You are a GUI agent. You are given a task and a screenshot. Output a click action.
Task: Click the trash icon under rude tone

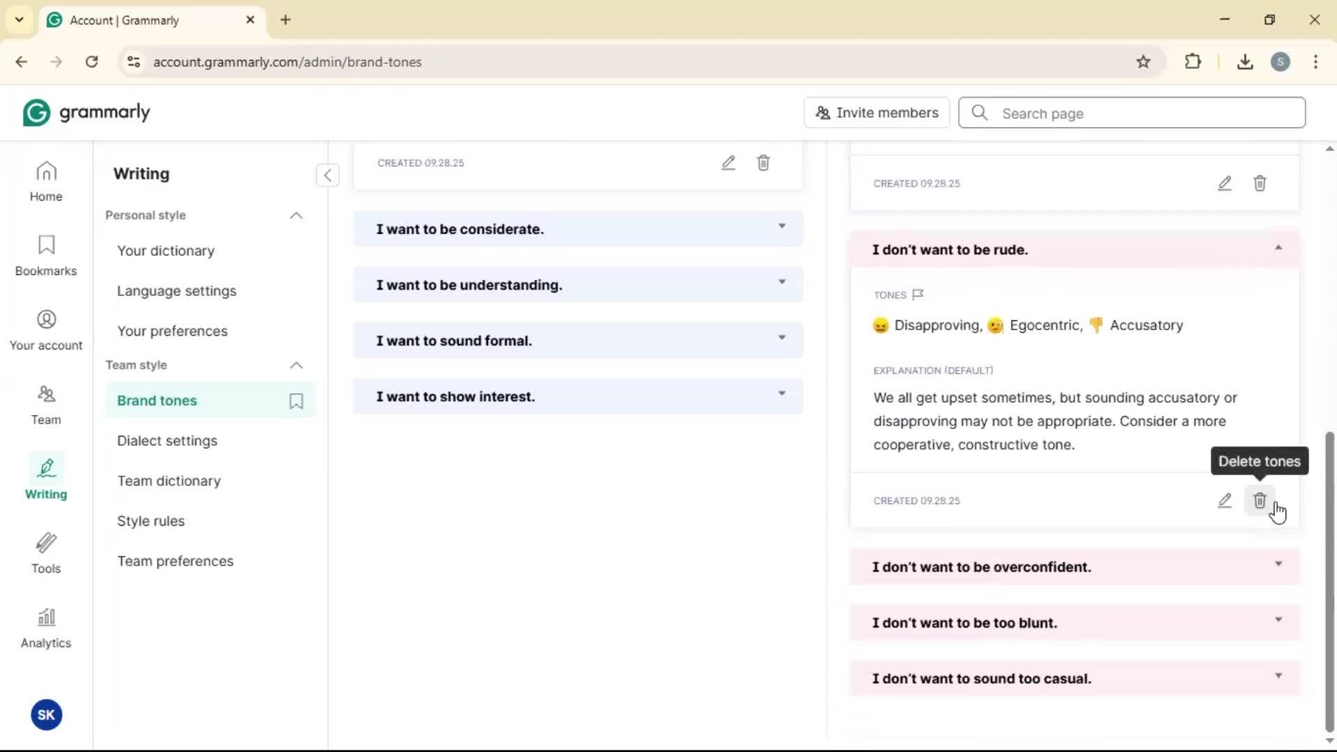pyautogui.click(x=1259, y=501)
